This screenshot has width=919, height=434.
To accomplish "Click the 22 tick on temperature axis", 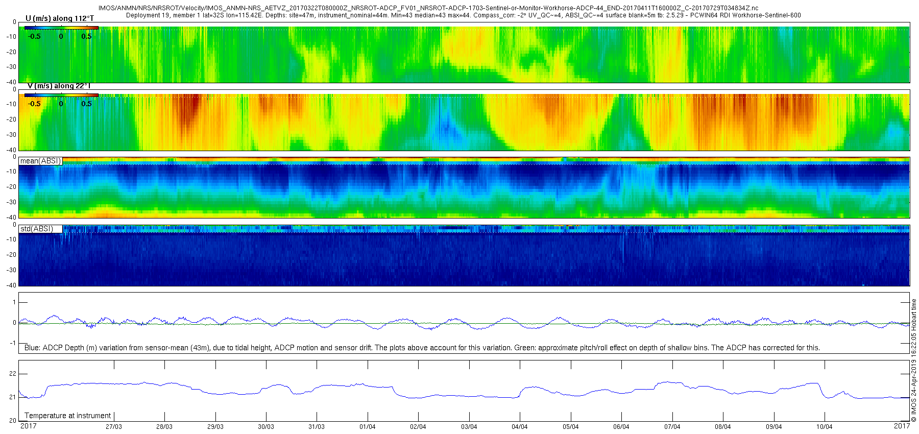I will point(13,374).
